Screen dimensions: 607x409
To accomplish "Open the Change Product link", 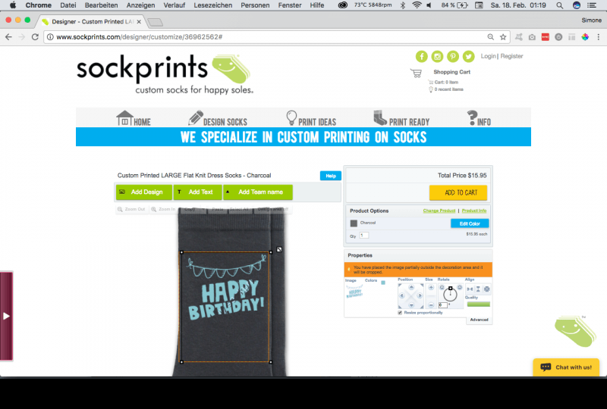I will tap(439, 211).
